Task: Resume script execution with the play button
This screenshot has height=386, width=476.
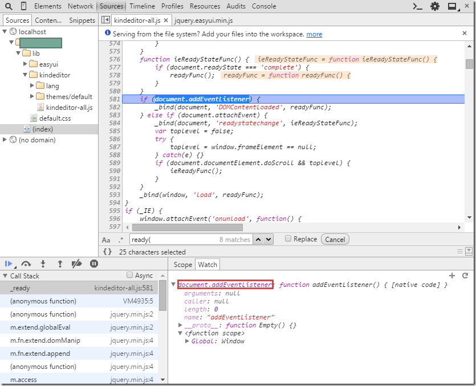Action: click(9, 264)
